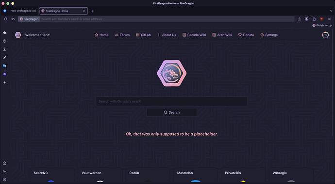Reload the page with the refresh icon
The height and width of the screenshot is (184, 335).
click(x=6, y=19)
